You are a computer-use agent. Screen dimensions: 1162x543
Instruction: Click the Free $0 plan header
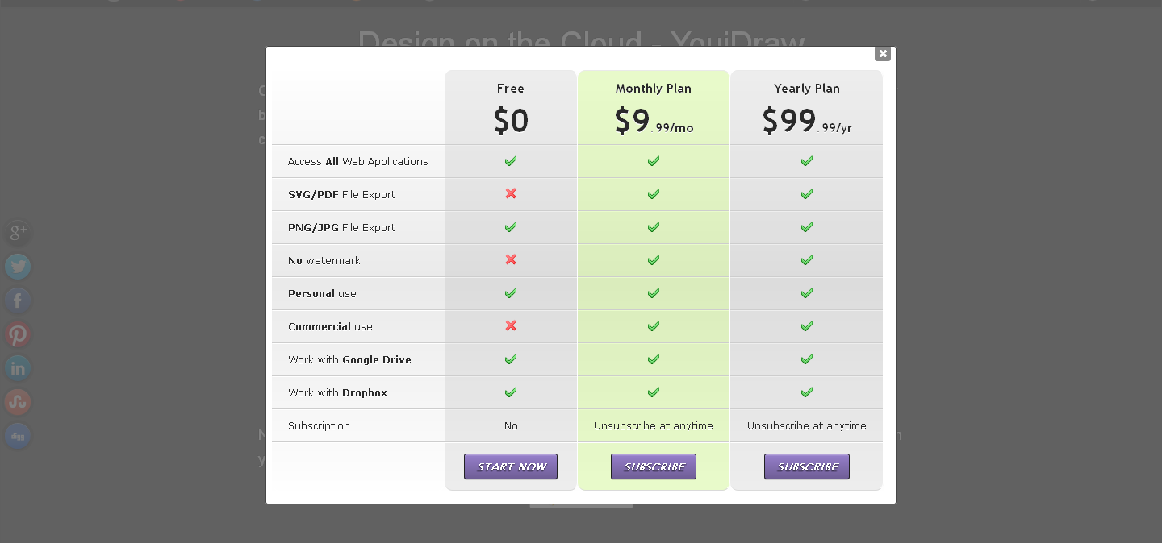[x=511, y=108]
